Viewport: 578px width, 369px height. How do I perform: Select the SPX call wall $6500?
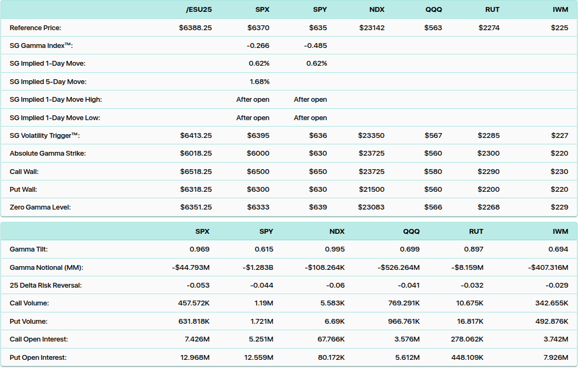coord(258,172)
